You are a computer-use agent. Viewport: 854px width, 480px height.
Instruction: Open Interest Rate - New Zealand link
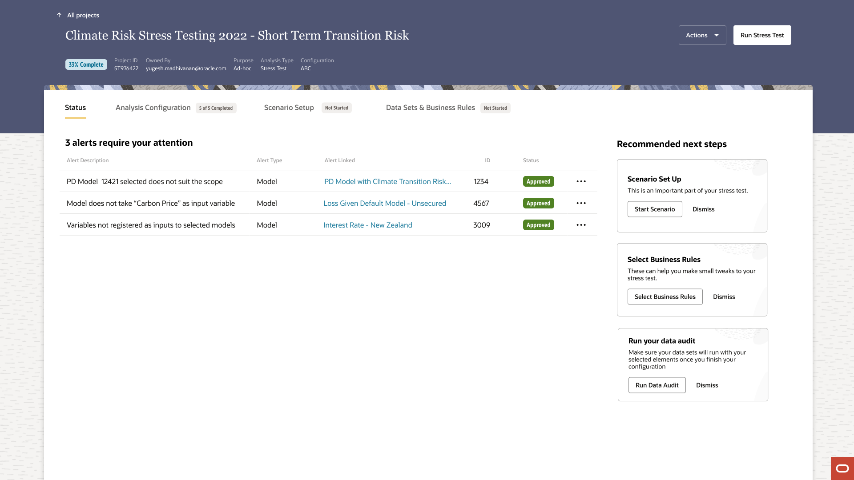coord(368,225)
